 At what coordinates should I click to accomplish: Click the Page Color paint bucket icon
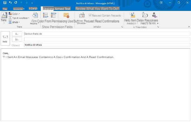click(x=35, y=15)
